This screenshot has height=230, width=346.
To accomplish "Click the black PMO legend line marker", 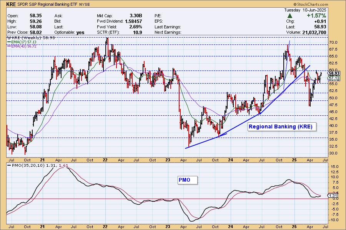I will point(9,166).
